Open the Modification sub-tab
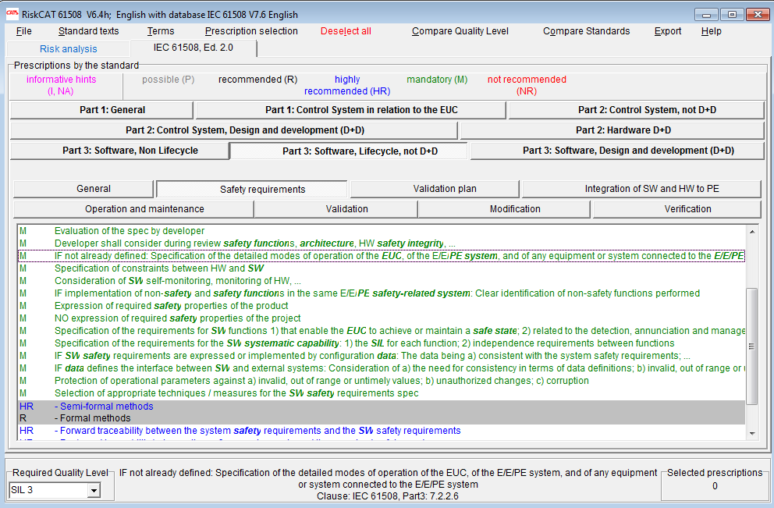The image size is (774, 508). click(505, 209)
